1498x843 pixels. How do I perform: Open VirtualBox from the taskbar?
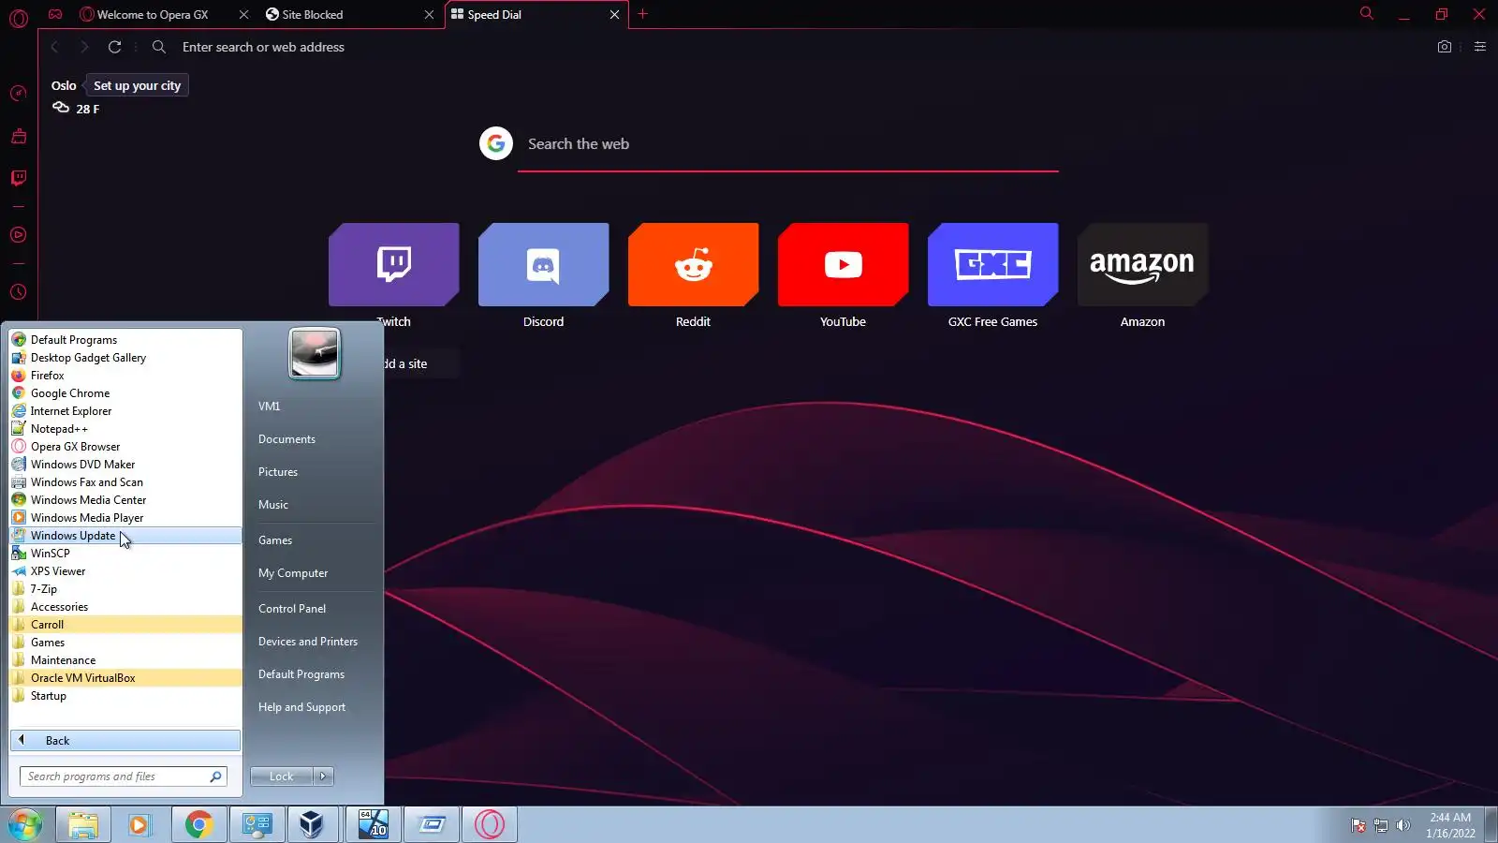pos(312,825)
